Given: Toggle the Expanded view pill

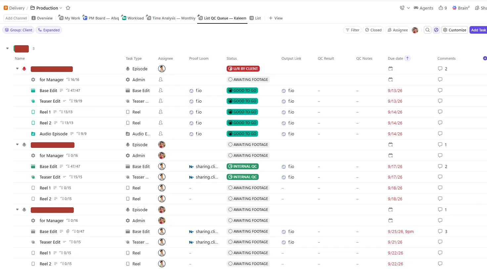Looking at the screenshot, I should point(49,30).
